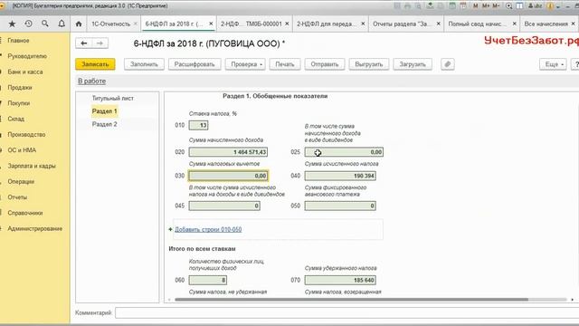Go to the home page icon
This screenshot has width=579, height=326.
coord(79,24)
